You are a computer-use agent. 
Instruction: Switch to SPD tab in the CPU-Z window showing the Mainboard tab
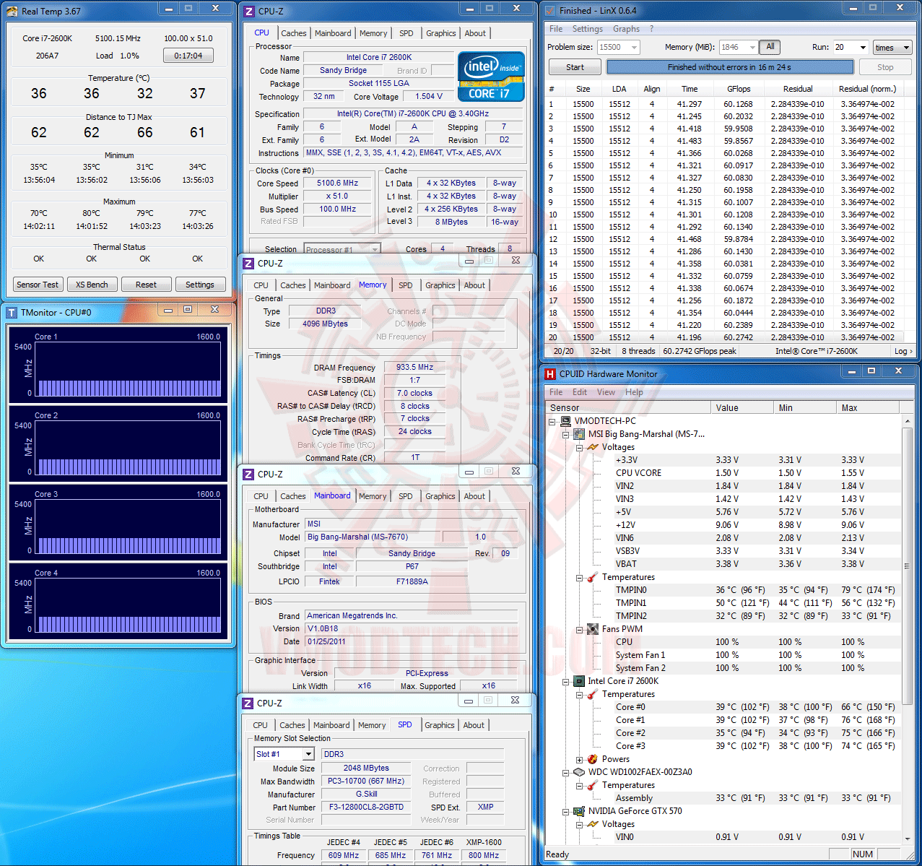406,496
